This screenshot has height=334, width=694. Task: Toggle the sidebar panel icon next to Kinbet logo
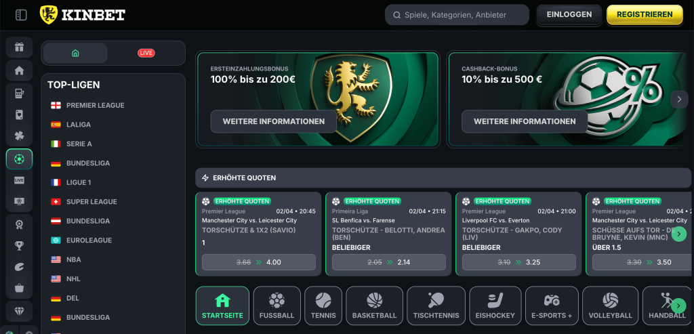(x=21, y=15)
